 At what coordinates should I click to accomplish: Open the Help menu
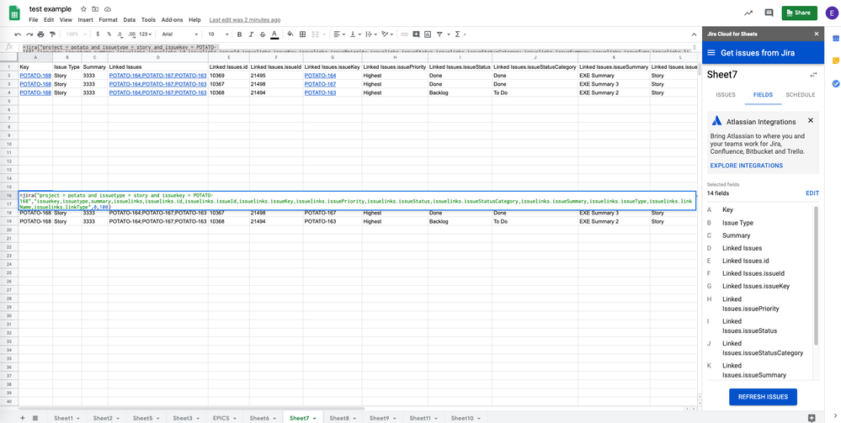coord(194,20)
